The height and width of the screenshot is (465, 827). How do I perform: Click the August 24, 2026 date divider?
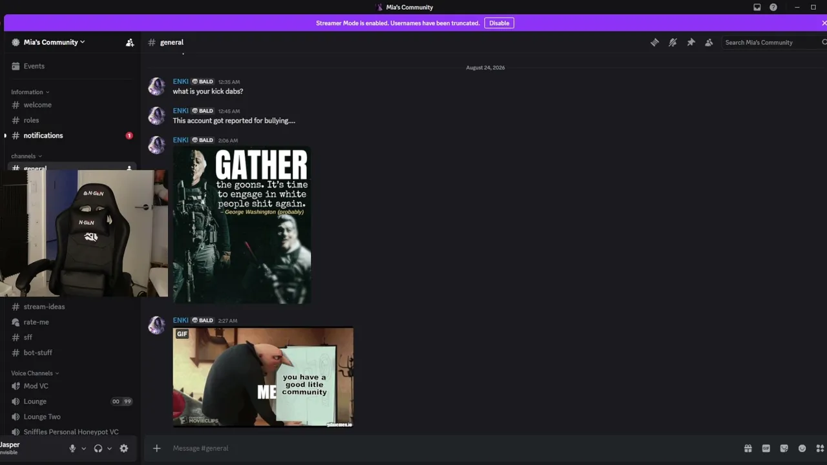pyautogui.click(x=485, y=68)
